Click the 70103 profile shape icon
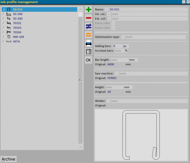Screen dimensions: 190x163 click(9, 28)
